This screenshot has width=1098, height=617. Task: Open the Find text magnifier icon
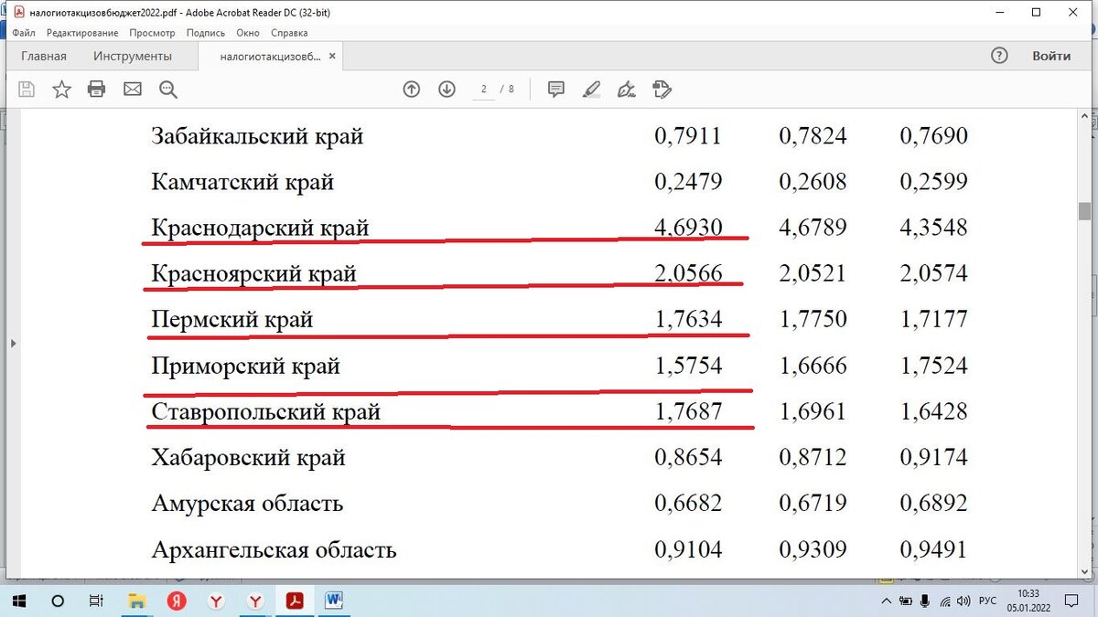pos(168,89)
